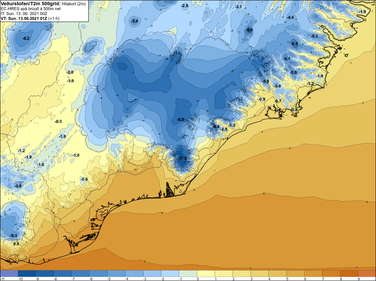The height and width of the screenshot is (281, 376).
Task: Click the -0.3 temperature label
Action: (x=58, y=121)
